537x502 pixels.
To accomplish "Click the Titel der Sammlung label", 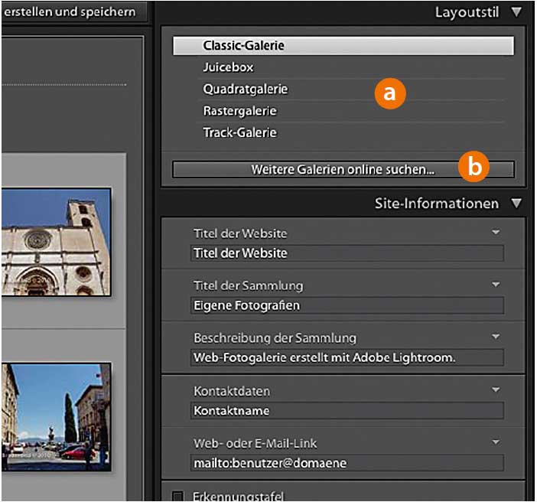I will (x=249, y=285).
